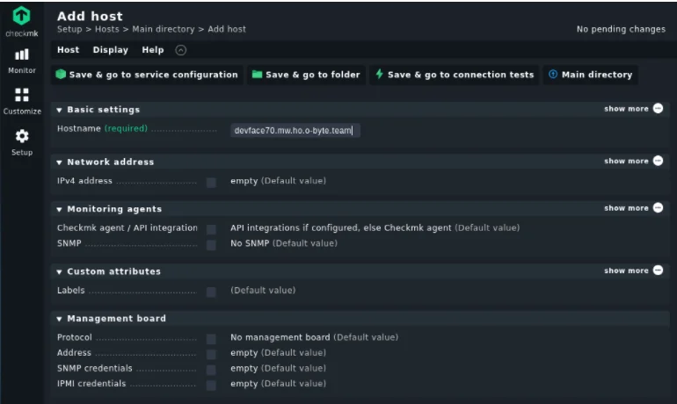Click show more icon in Monitoring agents
Screen dimensions: 677x404
point(658,208)
